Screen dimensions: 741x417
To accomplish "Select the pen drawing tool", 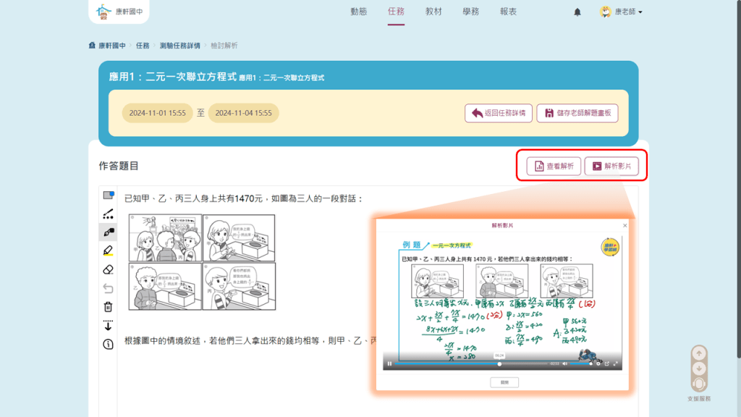I will pos(109,232).
